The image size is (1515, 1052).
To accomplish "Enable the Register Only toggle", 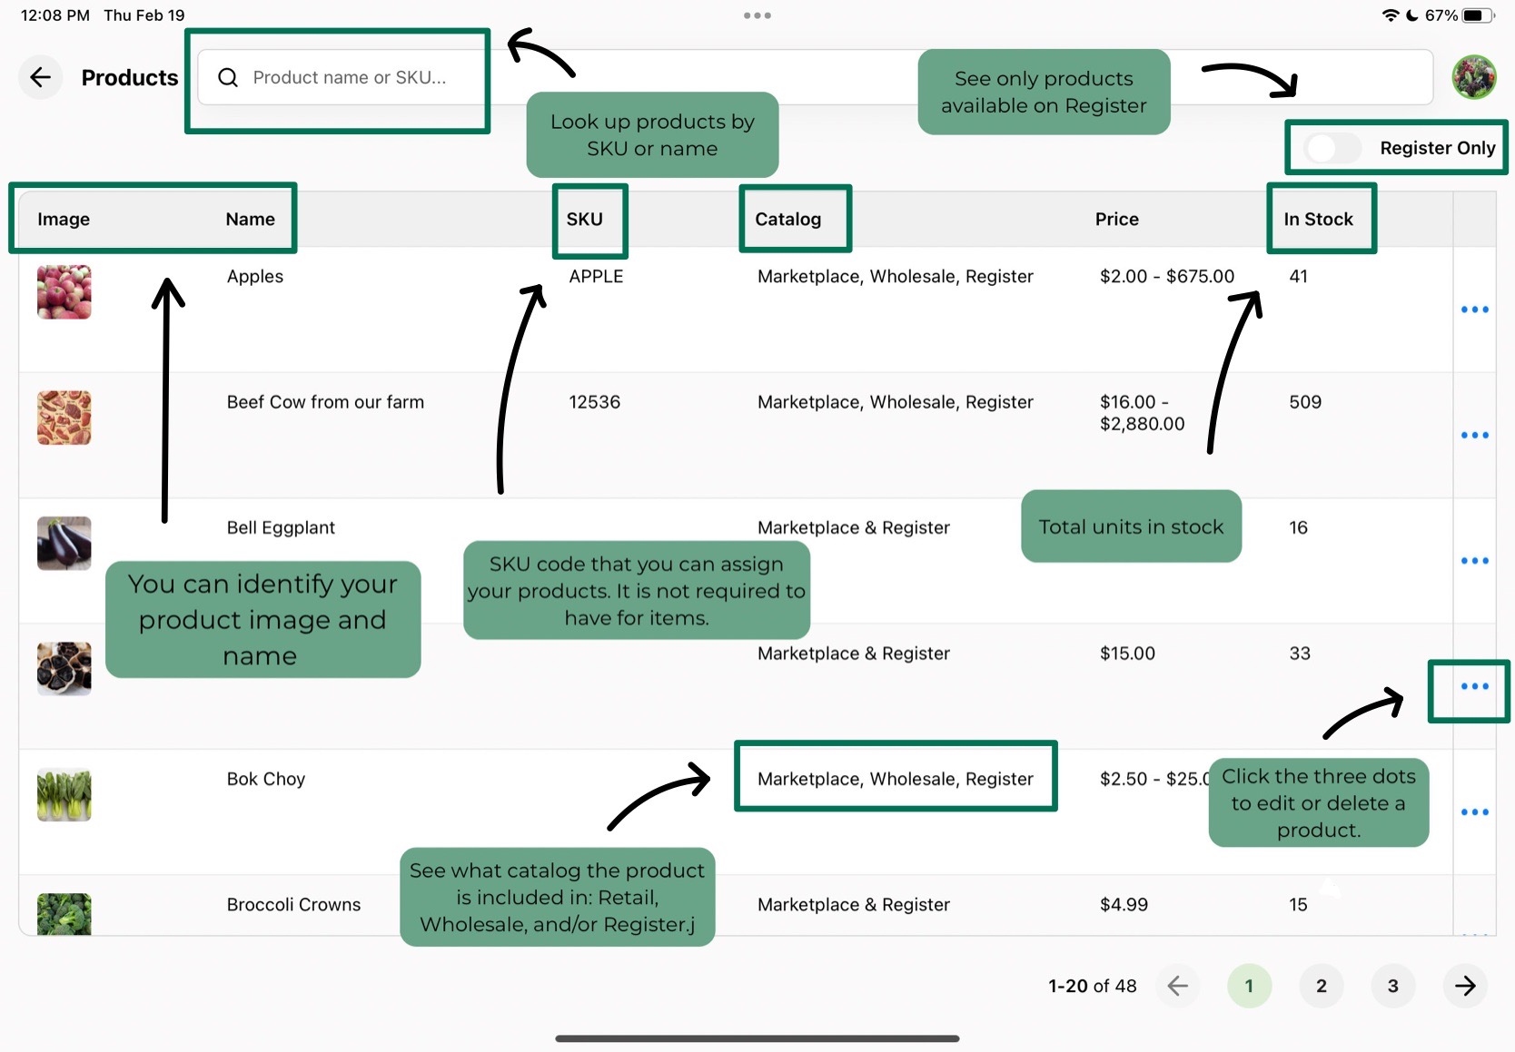I will click(1332, 148).
